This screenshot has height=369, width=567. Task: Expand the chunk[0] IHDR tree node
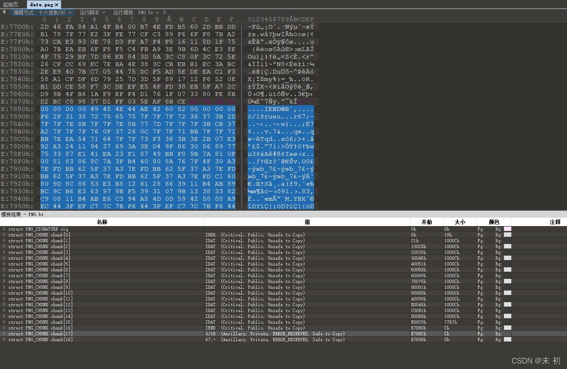(4, 235)
